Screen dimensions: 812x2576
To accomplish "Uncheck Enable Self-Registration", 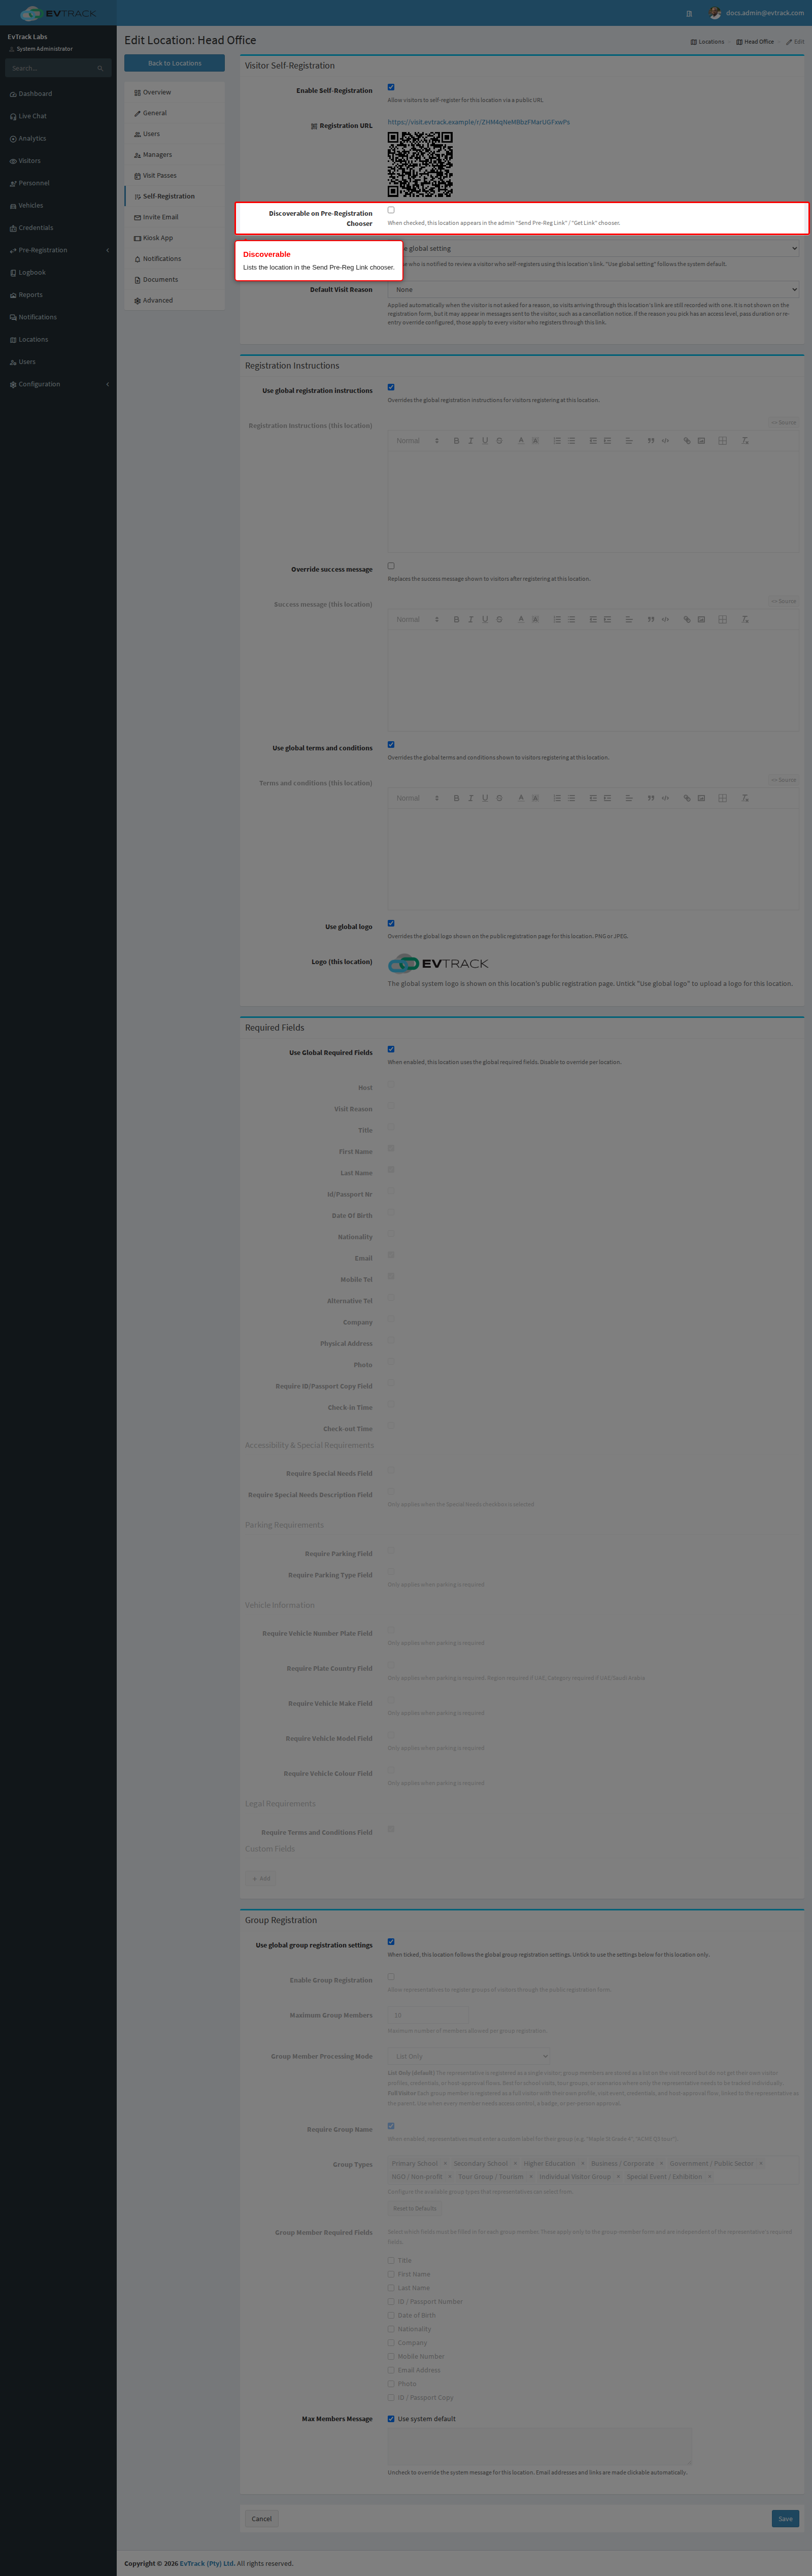I will (391, 87).
